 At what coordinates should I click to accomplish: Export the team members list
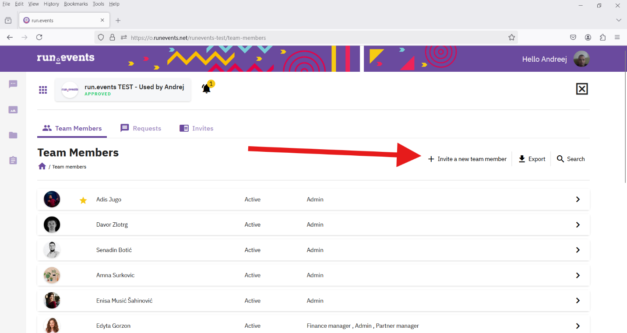tap(532, 159)
